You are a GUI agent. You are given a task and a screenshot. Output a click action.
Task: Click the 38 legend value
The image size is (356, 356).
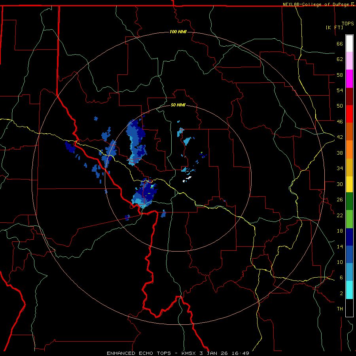(340, 153)
